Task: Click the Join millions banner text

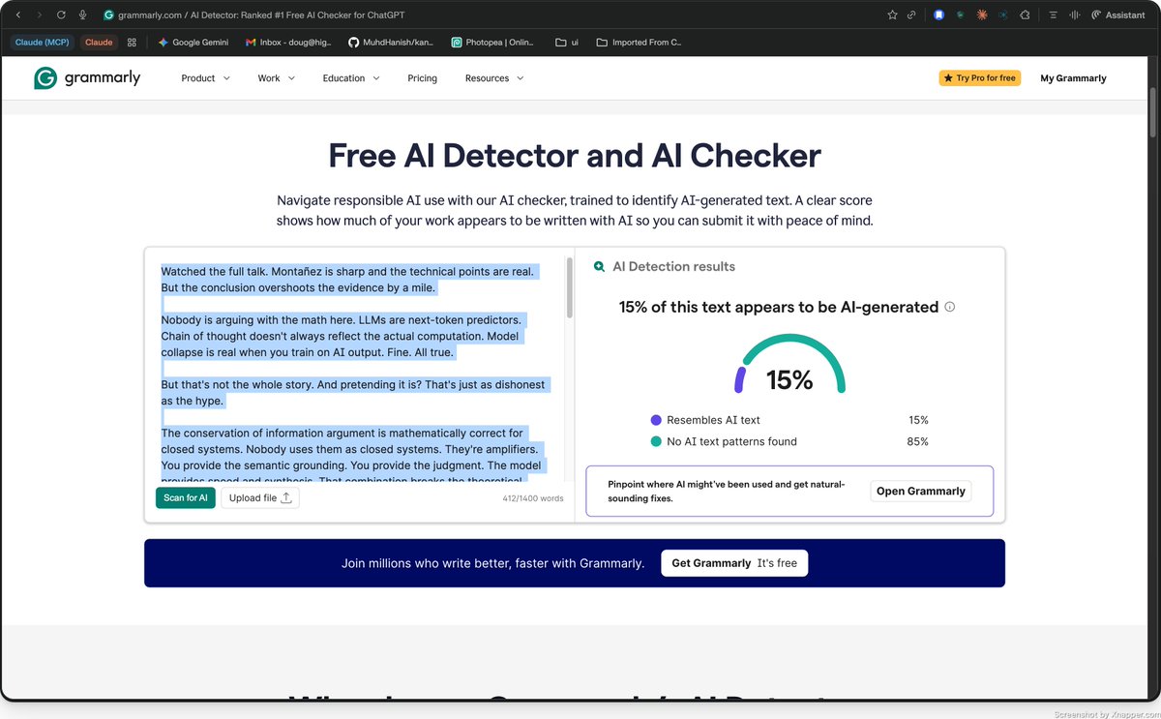Action: pos(492,563)
